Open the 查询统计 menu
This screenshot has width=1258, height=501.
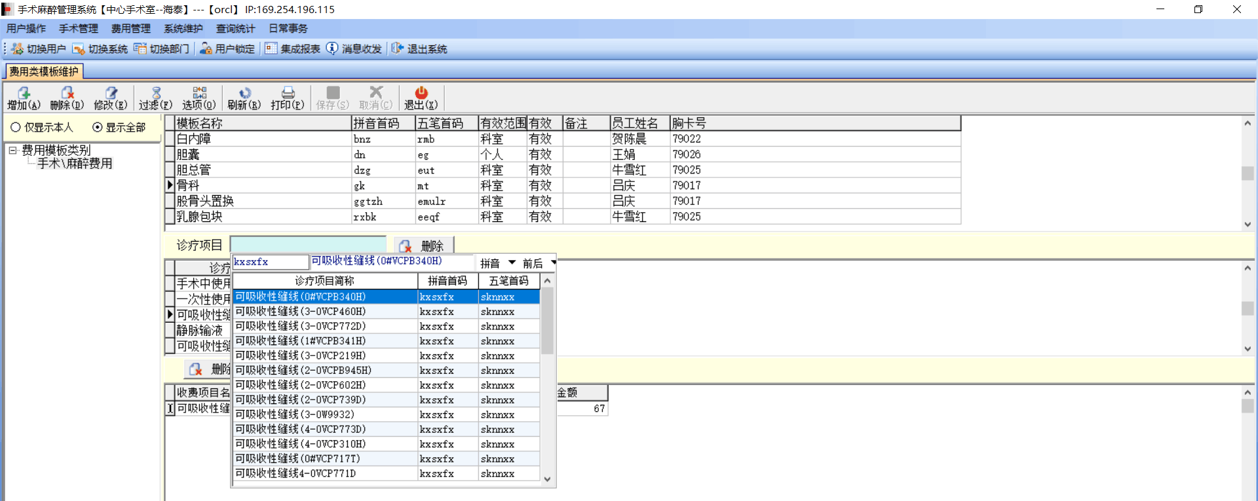(236, 29)
